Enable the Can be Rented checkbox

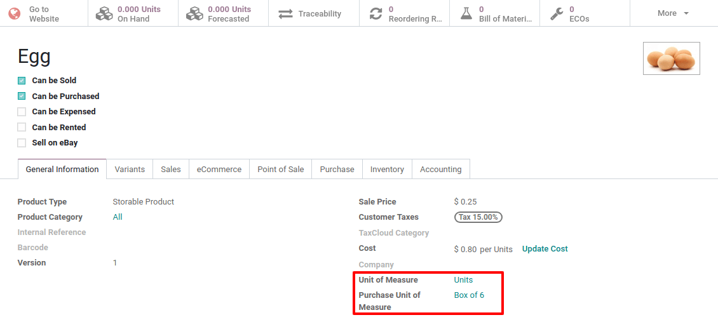point(22,128)
